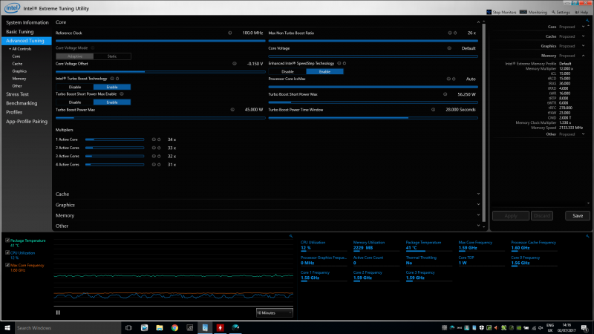The height and width of the screenshot is (334, 594).
Task: Click the Search Windows box
Action: (68, 328)
